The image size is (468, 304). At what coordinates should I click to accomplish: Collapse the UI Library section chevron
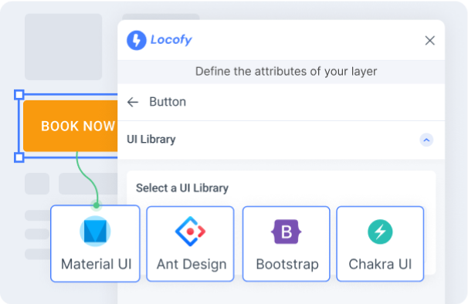click(426, 140)
